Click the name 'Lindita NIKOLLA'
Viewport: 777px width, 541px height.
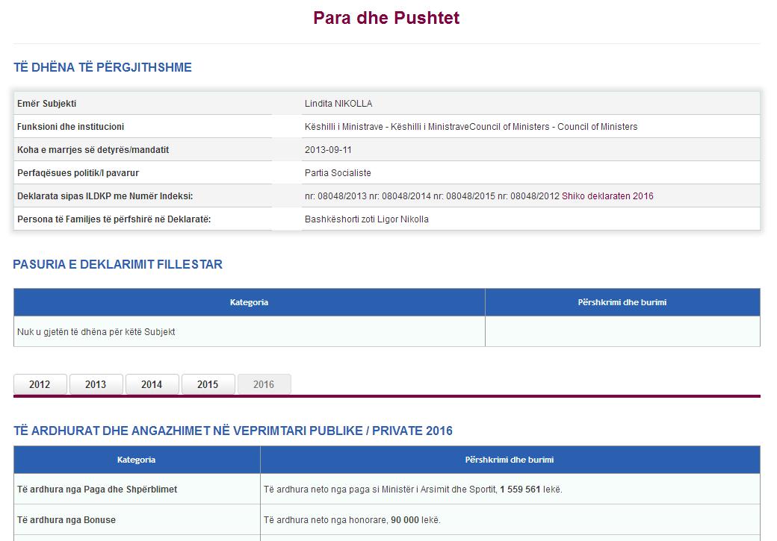click(x=338, y=104)
